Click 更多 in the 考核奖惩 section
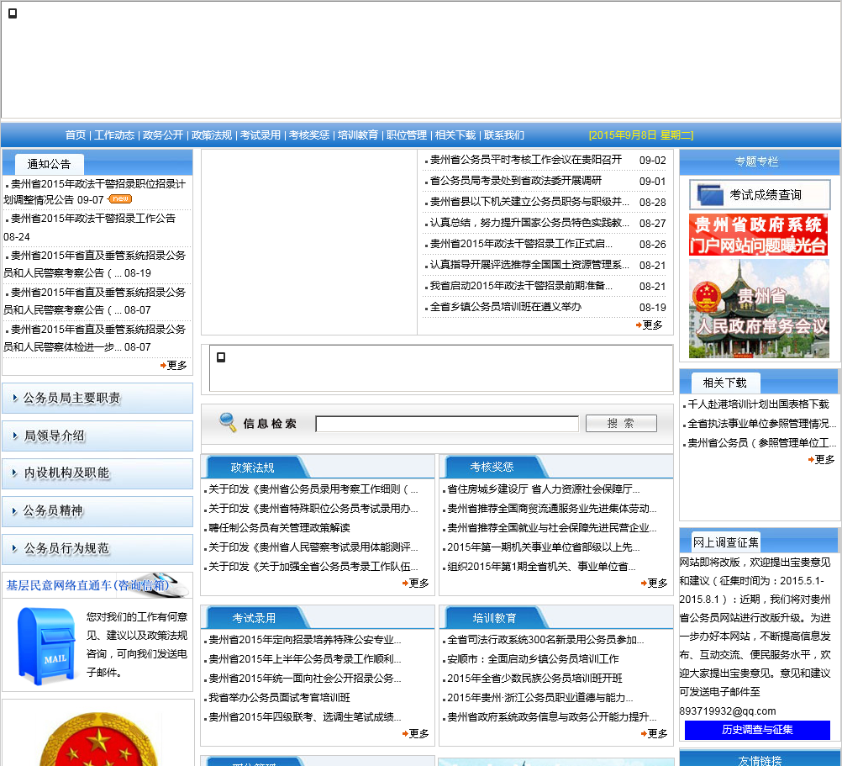Image resolution: width=842 pixels, height=766 pixels. (655, 583)
